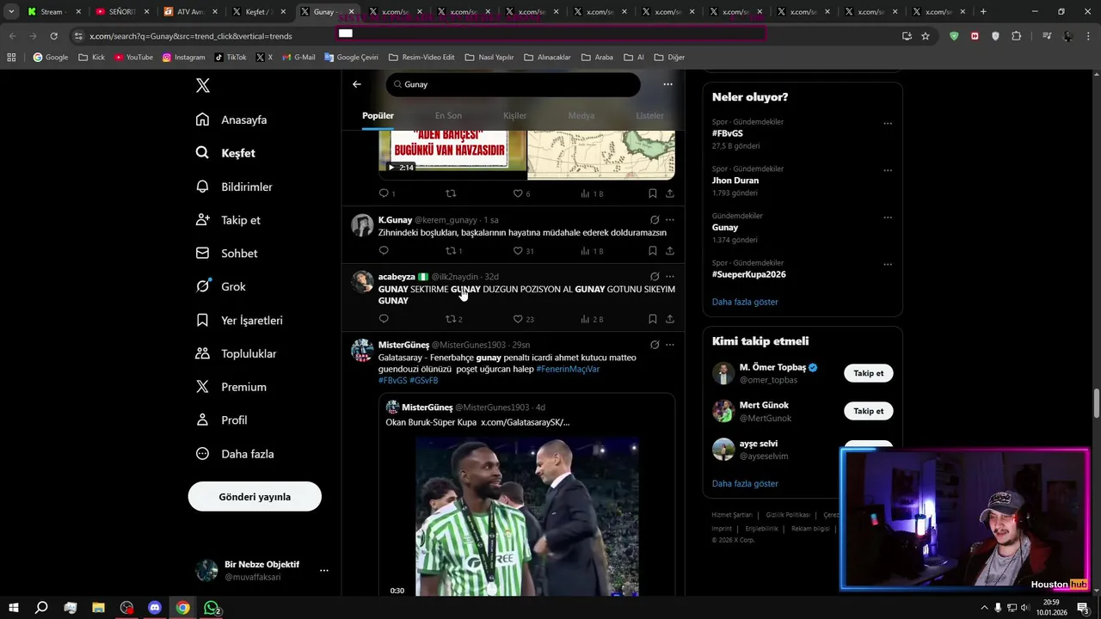Expand Daha fazla in the sidebar
The image size is (1101, 619).
[x=235, y=454]
